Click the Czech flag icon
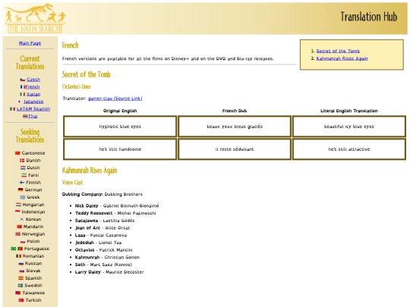This screenshot has height=307, width=410. (23, 80)
